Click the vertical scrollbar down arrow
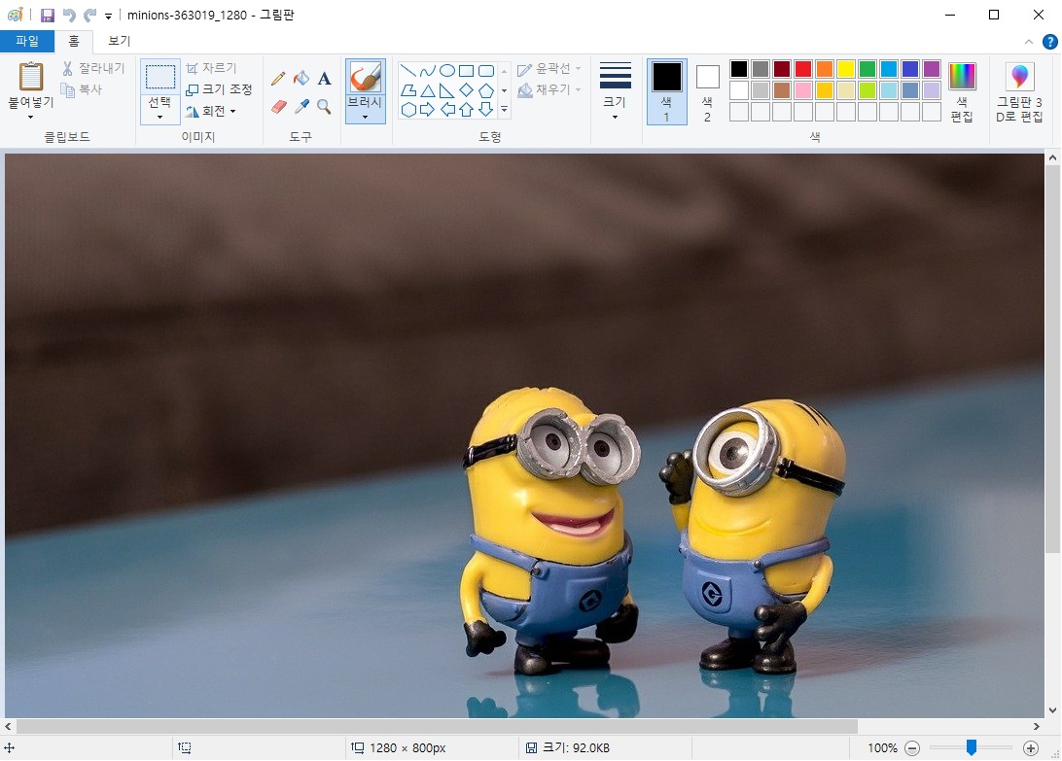Image resolution: width=1062 pixels, height=761 pixels. pos(1052,710)
